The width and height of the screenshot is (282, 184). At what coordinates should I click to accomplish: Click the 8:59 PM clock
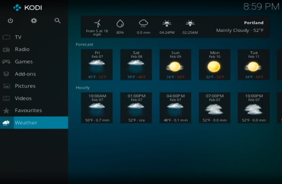click(261, 7)
